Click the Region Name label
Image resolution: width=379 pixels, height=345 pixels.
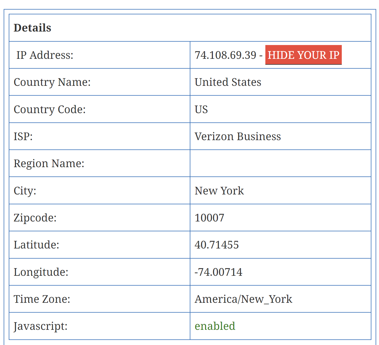tap(49, 163)
